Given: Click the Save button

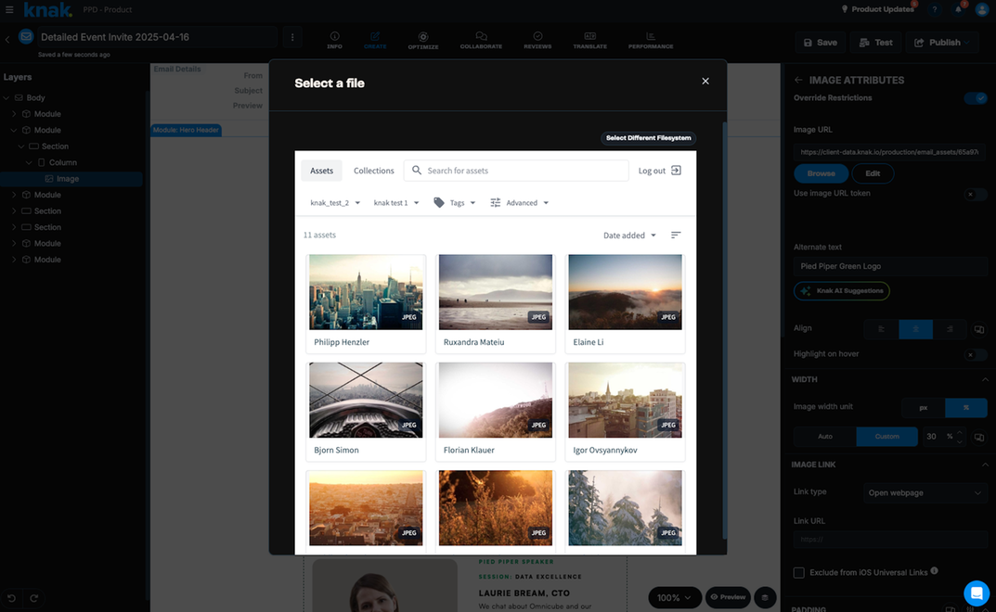Looking at the screenshot, I should (x=820, y=43).
